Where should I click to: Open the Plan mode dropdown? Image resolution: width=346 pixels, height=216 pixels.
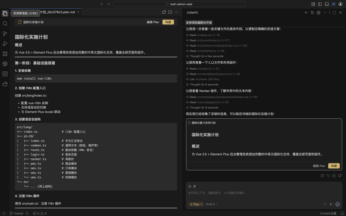click(x=196, y=204)
